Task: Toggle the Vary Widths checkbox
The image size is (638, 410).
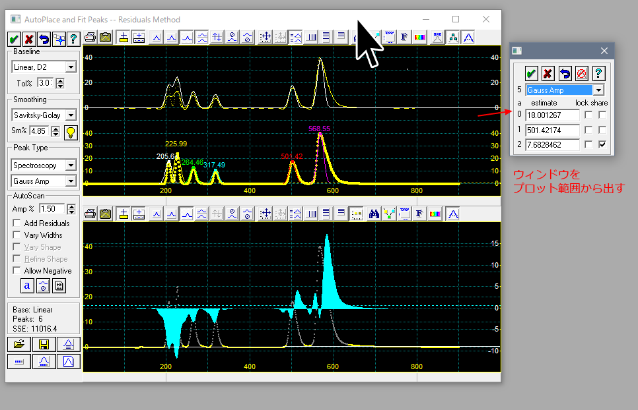Action: [x=17, y=235]
